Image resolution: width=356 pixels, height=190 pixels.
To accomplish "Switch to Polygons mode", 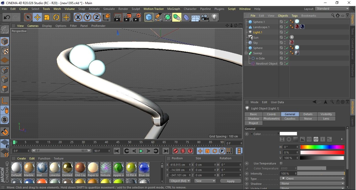I will (5, 89).
